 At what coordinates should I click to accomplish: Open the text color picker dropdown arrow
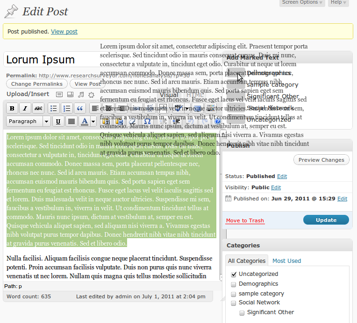coord(93,122)
